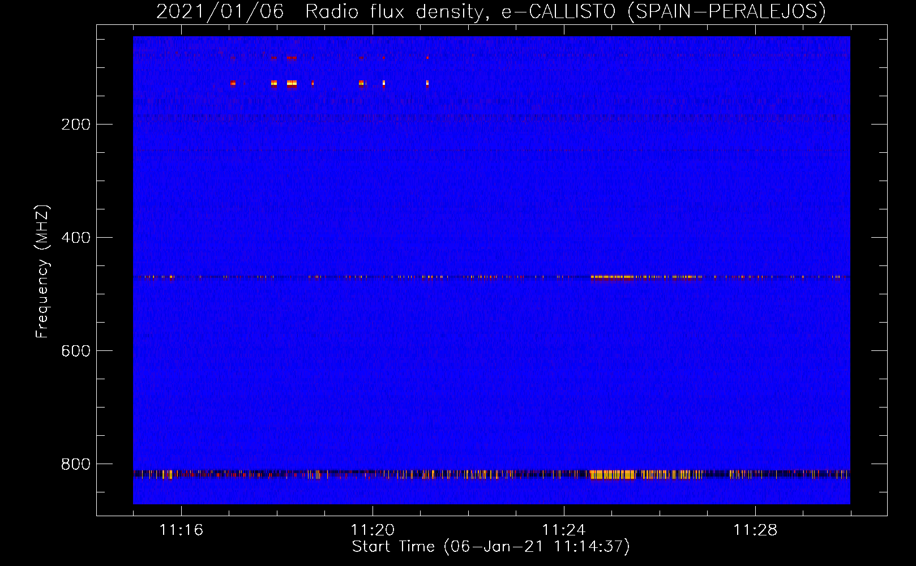Screen dimensions: 916x566
Task: Click the date '2021/01/06' in the title
Action: point(220,12)
